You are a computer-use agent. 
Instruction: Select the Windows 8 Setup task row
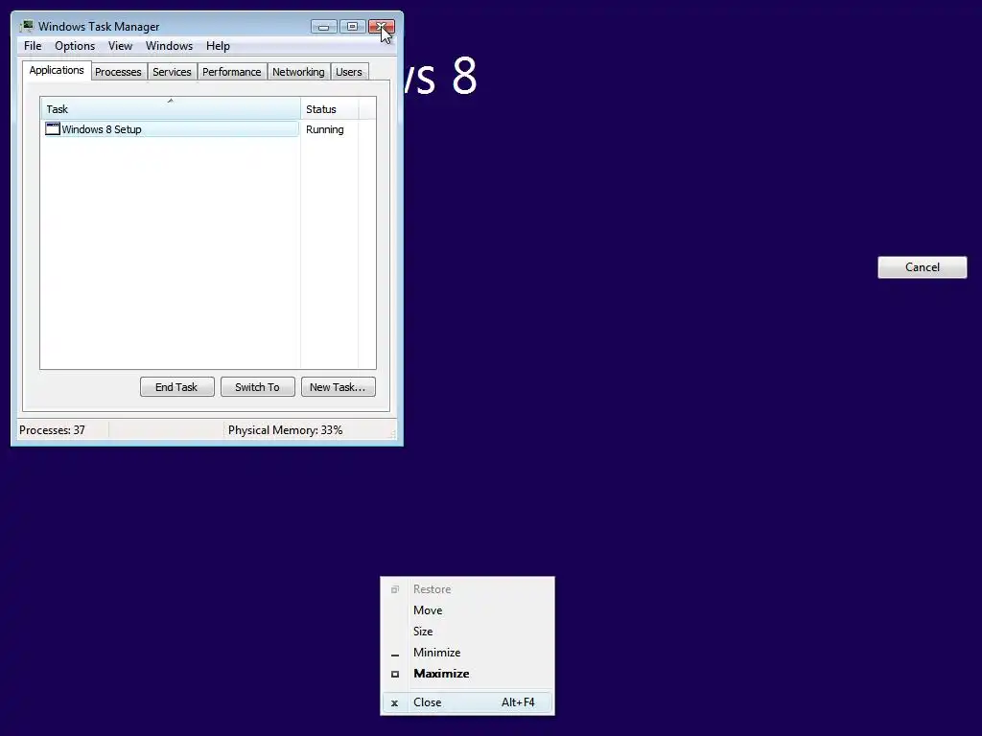click(x=171, y=129)
